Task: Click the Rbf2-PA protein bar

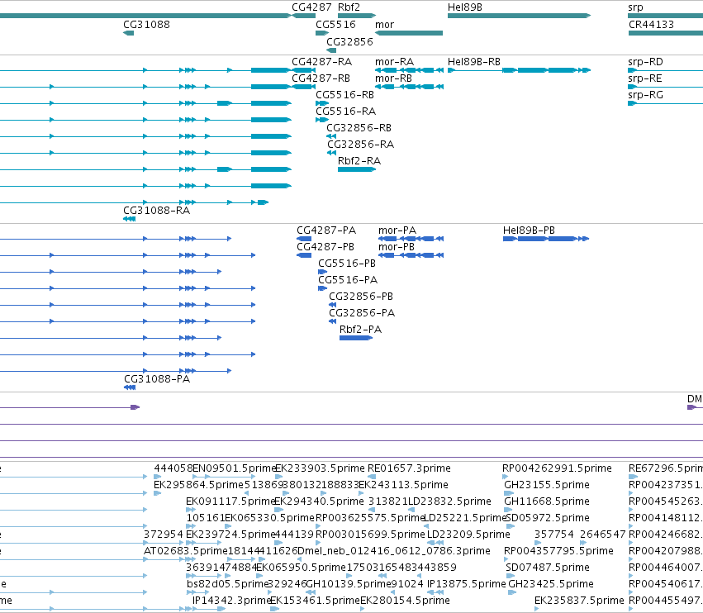Action: (356, 338)
